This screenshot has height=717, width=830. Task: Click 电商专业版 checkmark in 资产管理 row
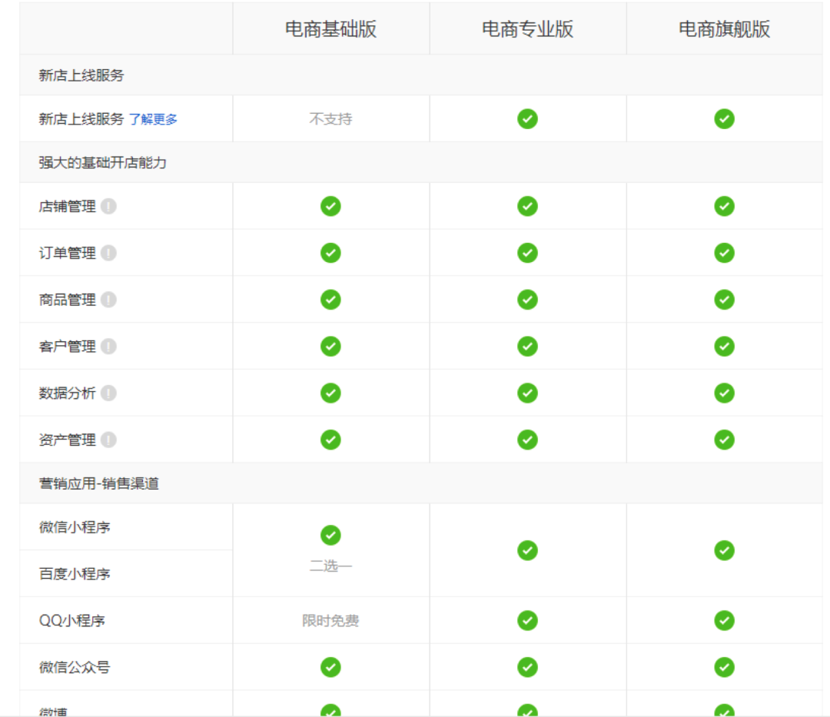click(x=527, y=440)
